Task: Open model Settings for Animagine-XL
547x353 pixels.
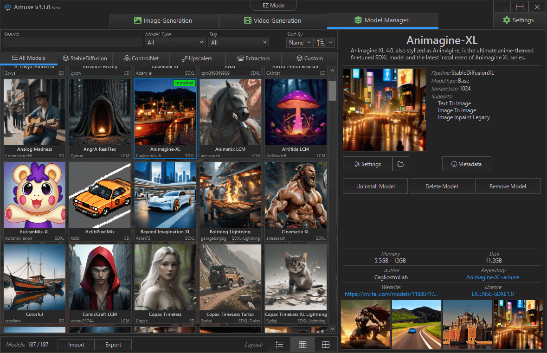Action: tap(368, 164)
